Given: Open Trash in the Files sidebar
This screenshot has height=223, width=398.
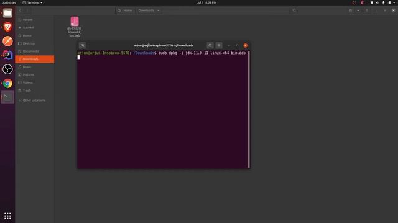Looking at the screenshot, I should point(35,90).
